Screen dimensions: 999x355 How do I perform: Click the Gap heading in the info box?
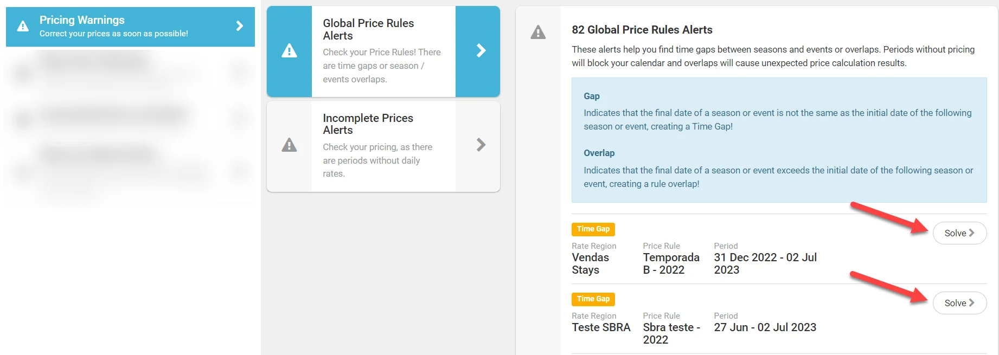click(591, 96)
